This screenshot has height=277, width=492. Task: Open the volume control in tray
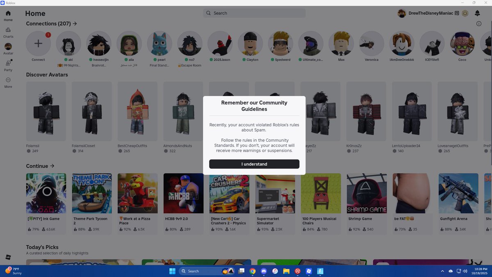pyautogui.click(x=466, y=271)
